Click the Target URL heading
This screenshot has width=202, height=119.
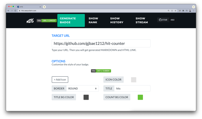pyautogui.click(x=61, y=36)
